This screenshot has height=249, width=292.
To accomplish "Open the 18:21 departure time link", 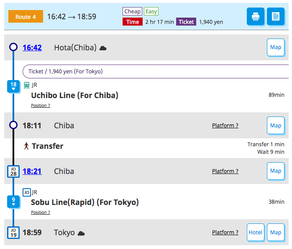I will pos(32,171).
